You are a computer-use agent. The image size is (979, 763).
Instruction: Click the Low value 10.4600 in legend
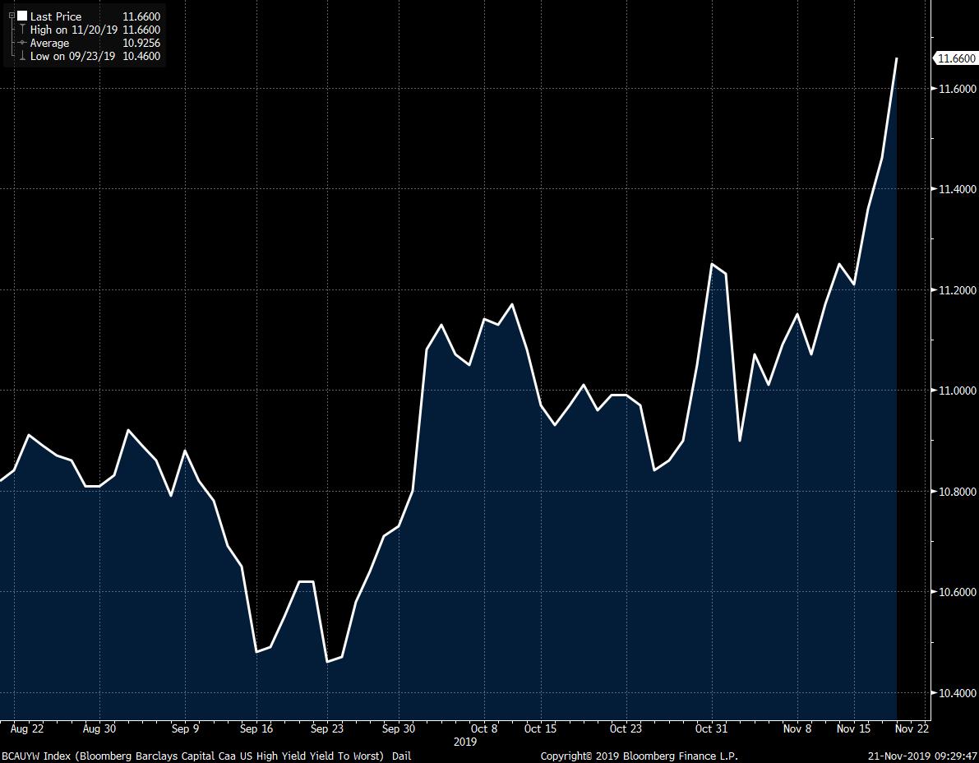click(x=141, y=56)
